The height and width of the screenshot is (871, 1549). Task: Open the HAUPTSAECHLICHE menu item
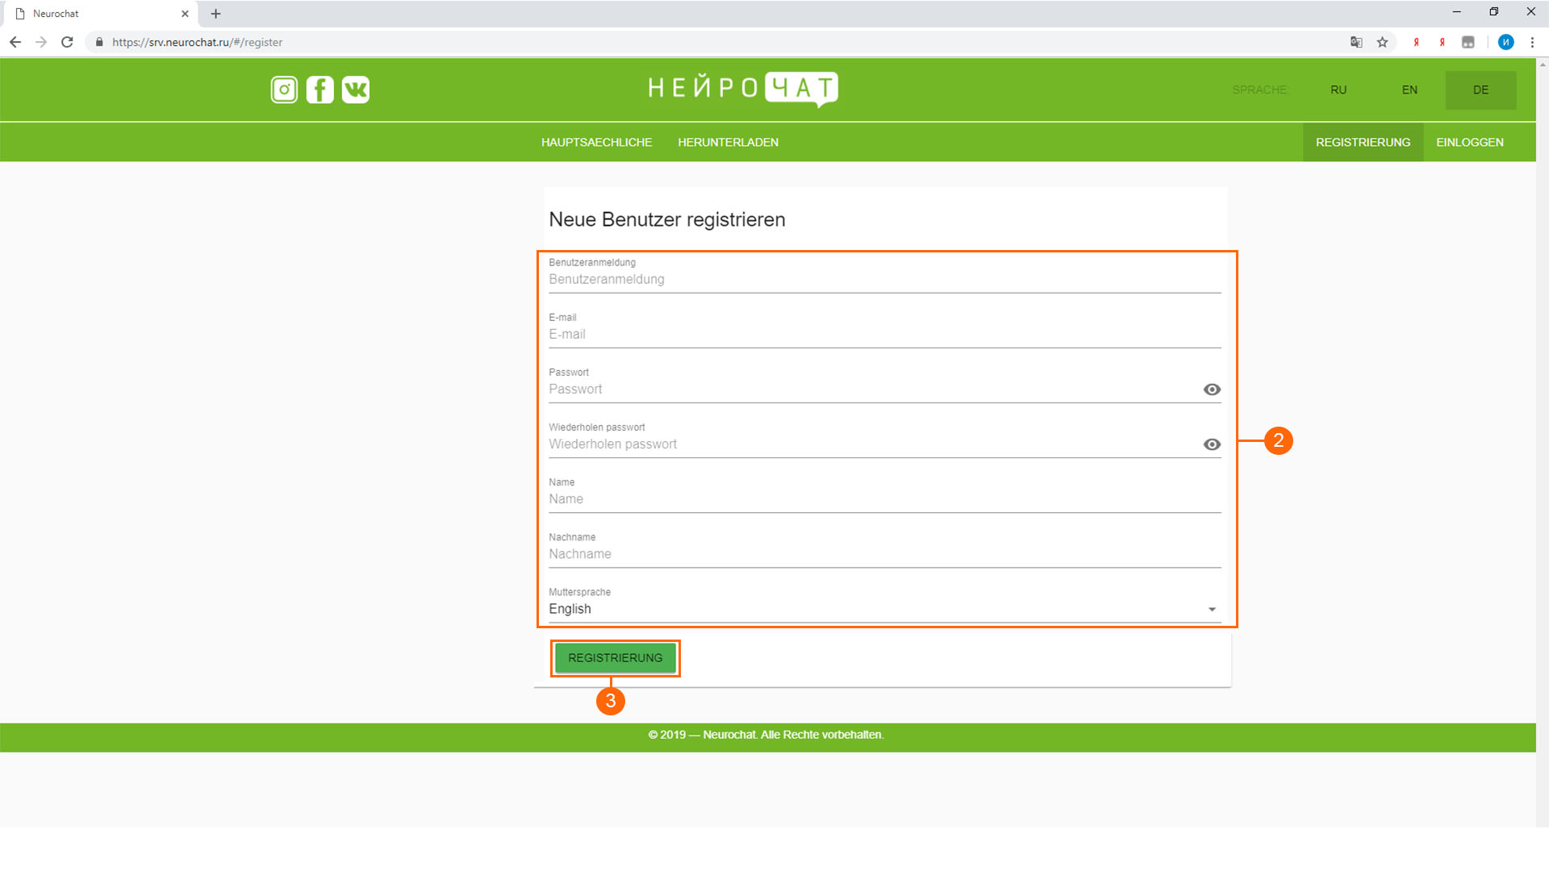[596, 142]
